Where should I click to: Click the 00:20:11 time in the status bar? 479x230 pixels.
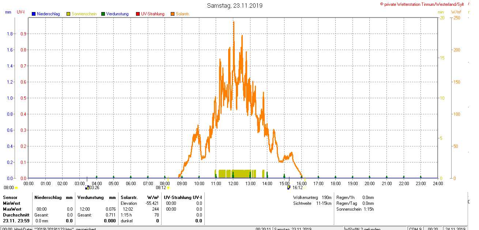[263, 229]
